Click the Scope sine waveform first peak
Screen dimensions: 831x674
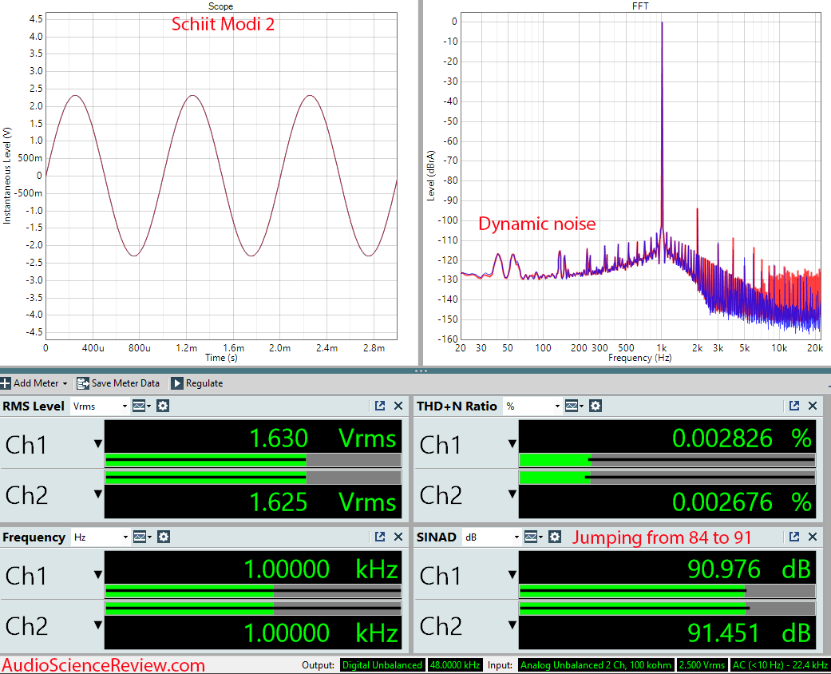click(76, 96)
